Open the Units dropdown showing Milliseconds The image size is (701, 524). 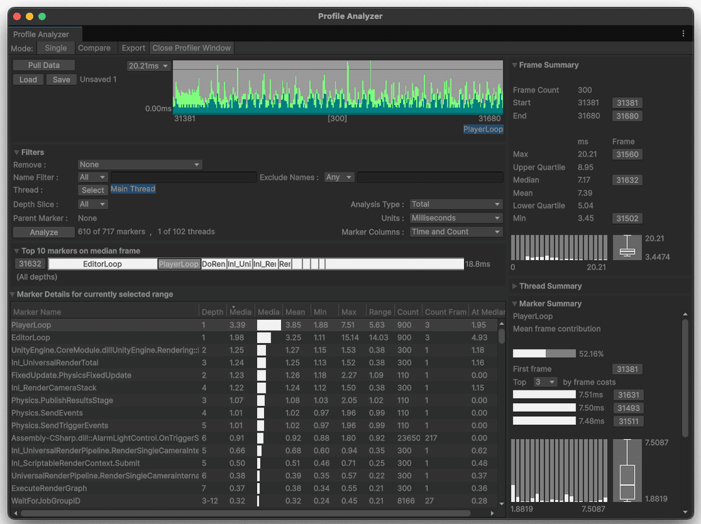pos(456,218)
